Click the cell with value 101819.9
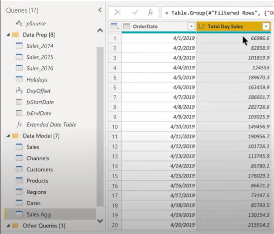This screenshot has width=274, height=234. click(233, 58)
